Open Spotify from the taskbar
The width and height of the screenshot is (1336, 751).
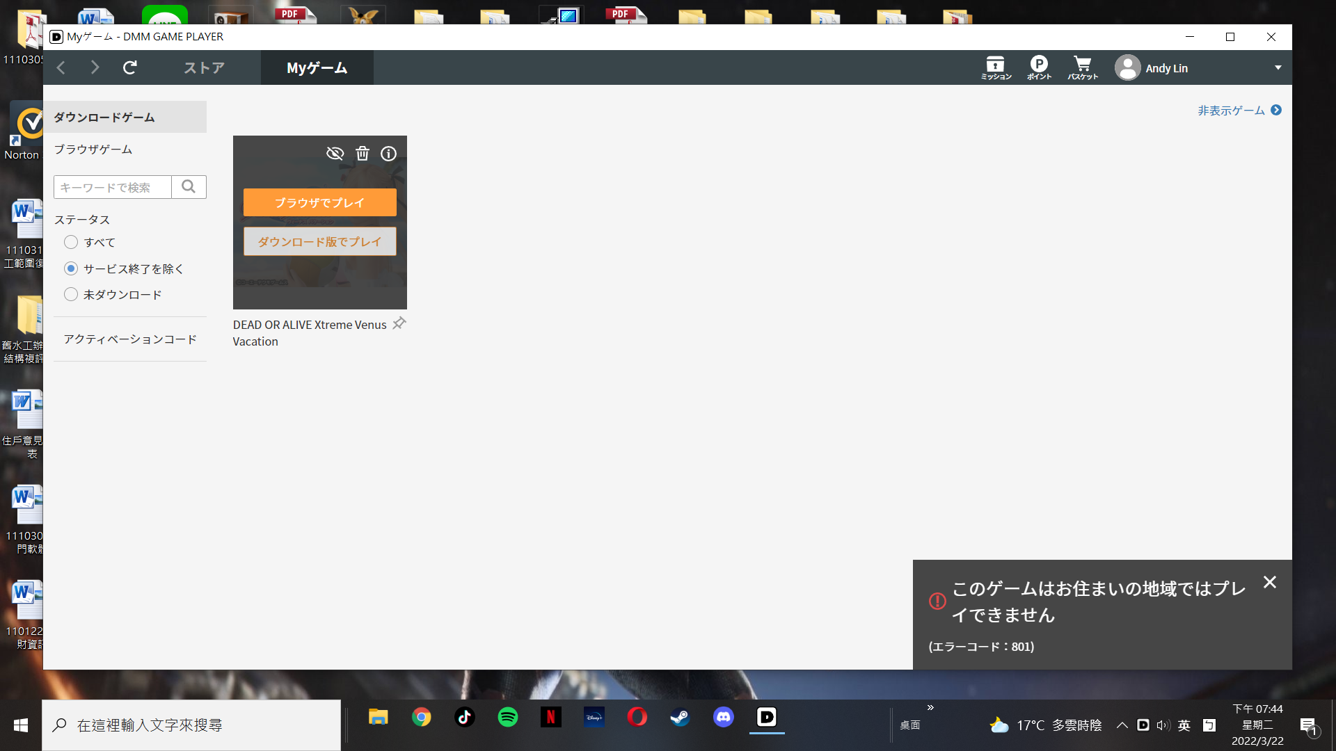(x=508, y=717)
